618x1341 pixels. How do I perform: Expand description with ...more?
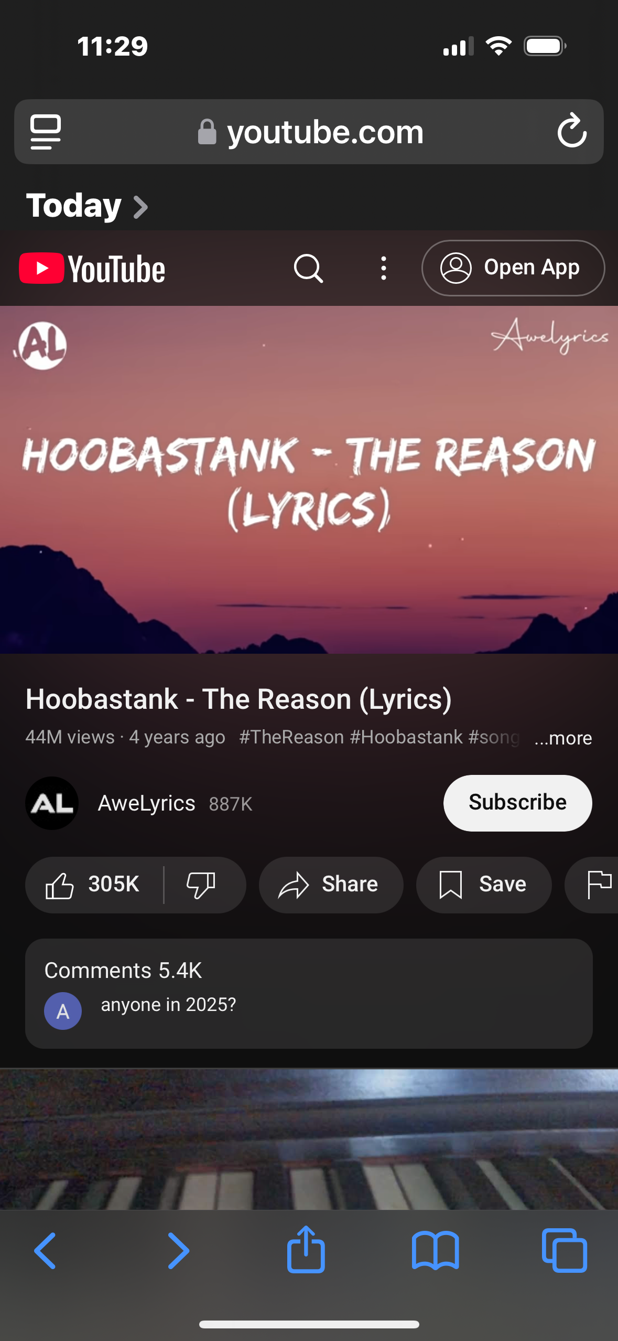click(x=563, y=738)
